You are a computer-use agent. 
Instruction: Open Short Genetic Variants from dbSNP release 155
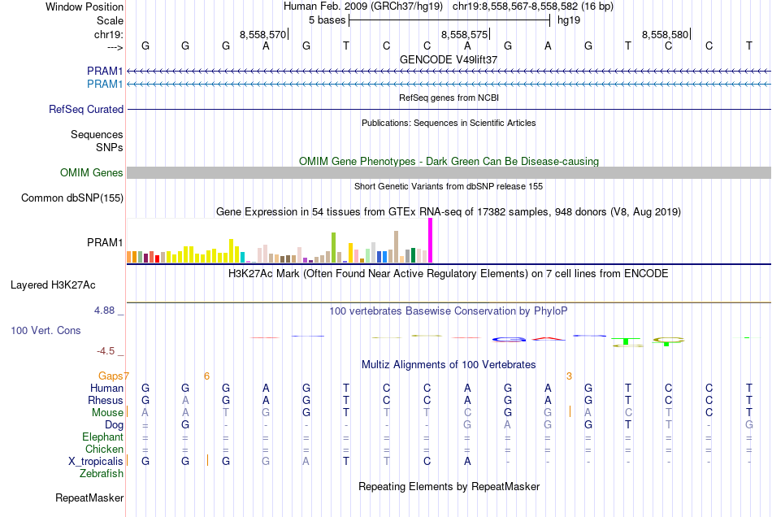coord(449,186)
